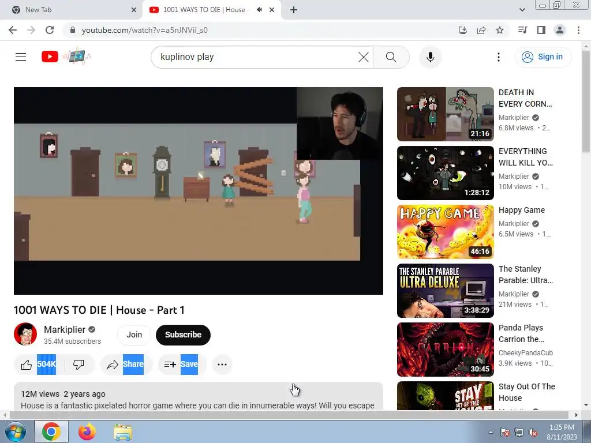Screen dimensions: 591x443
Task: Open Happy Game video thumbnail
Action: point(445,232)
